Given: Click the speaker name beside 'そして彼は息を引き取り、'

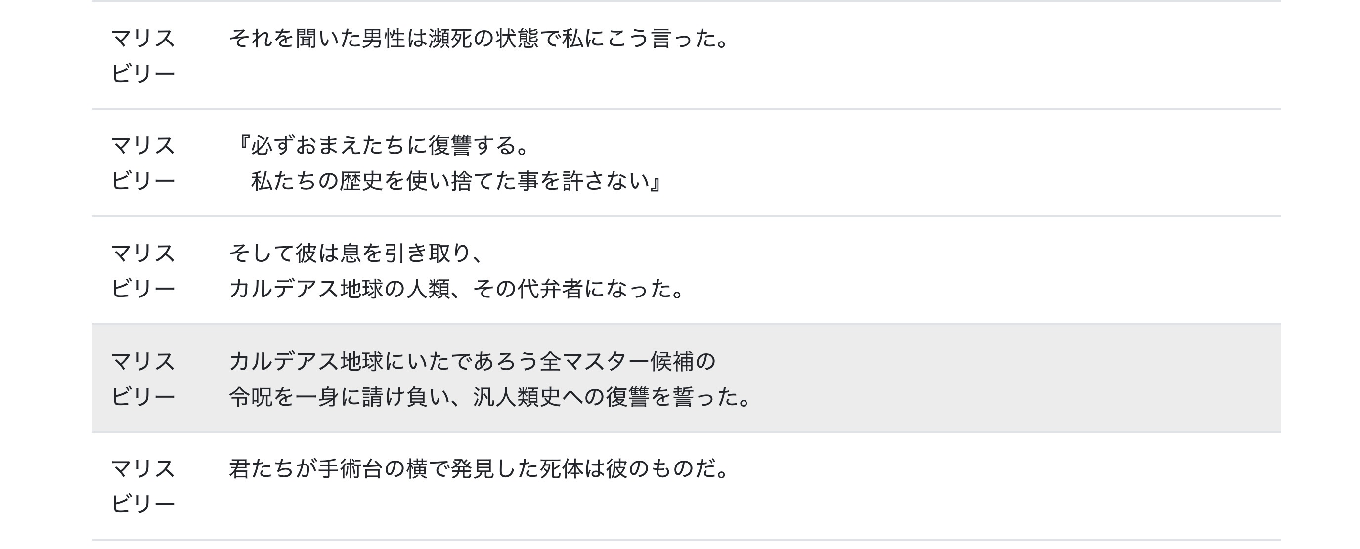Looking at the screenshot, I should point(142,271).
